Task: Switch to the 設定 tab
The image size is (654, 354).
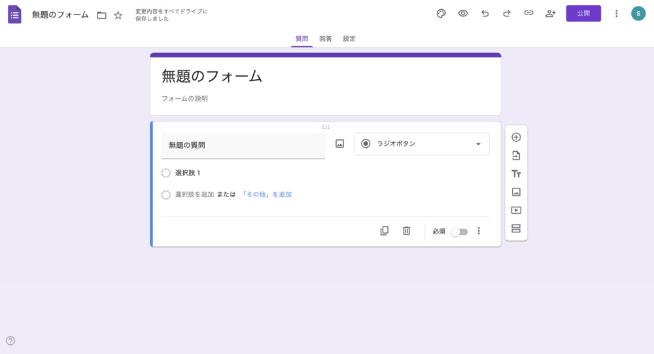Action: click(x=349, y=39)
